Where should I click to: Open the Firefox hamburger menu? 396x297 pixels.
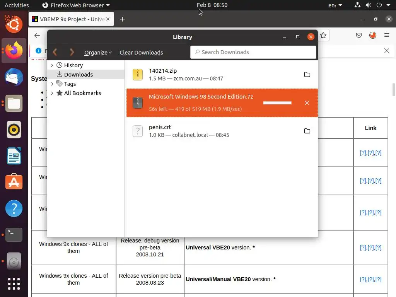point(387,35)
